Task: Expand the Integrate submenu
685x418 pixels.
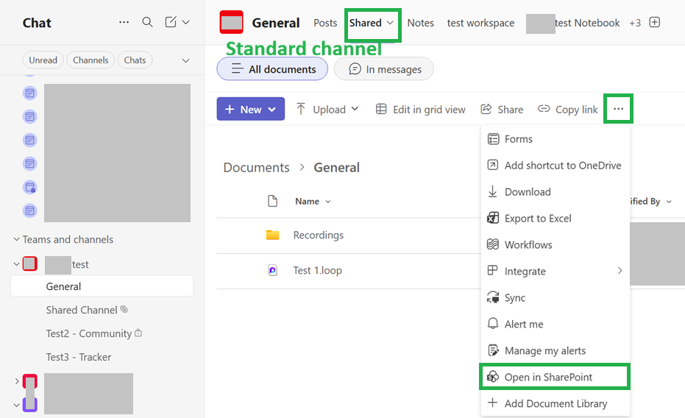Action: pos(556,272)
